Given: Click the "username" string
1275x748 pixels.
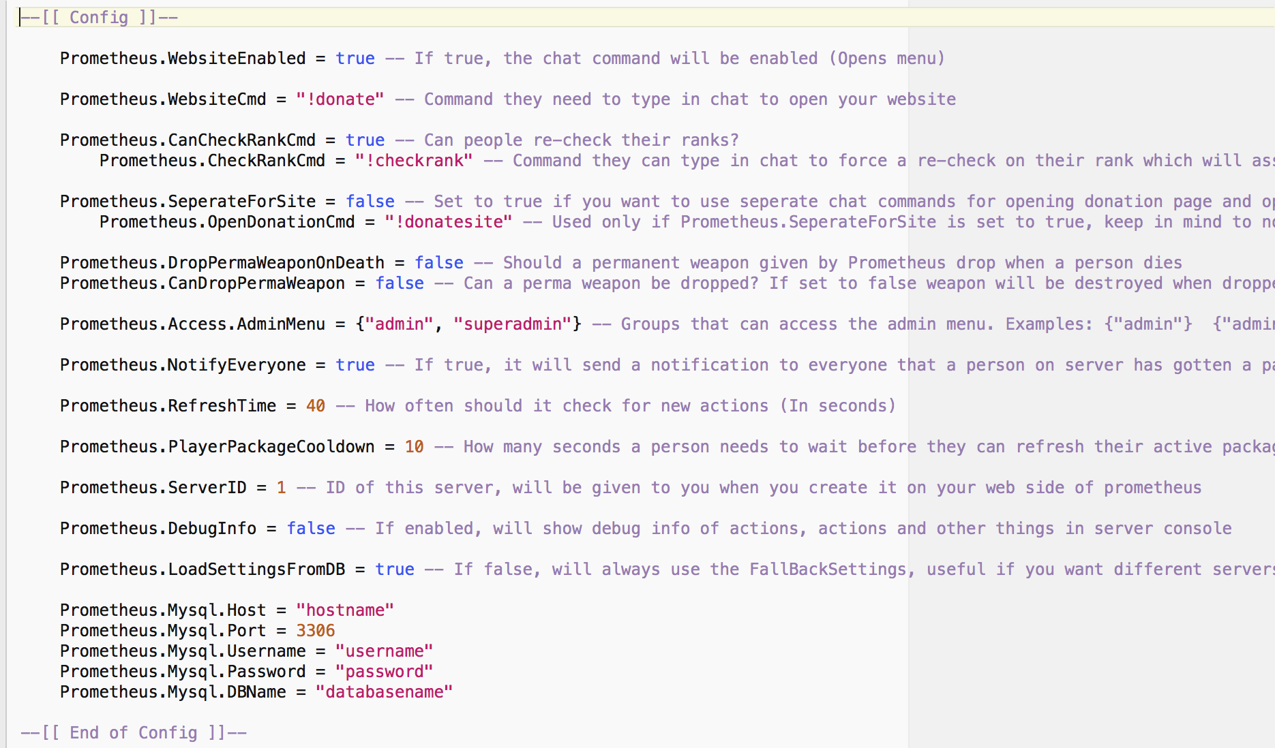Looking at the screenshot, I should (x=385, y=651).
